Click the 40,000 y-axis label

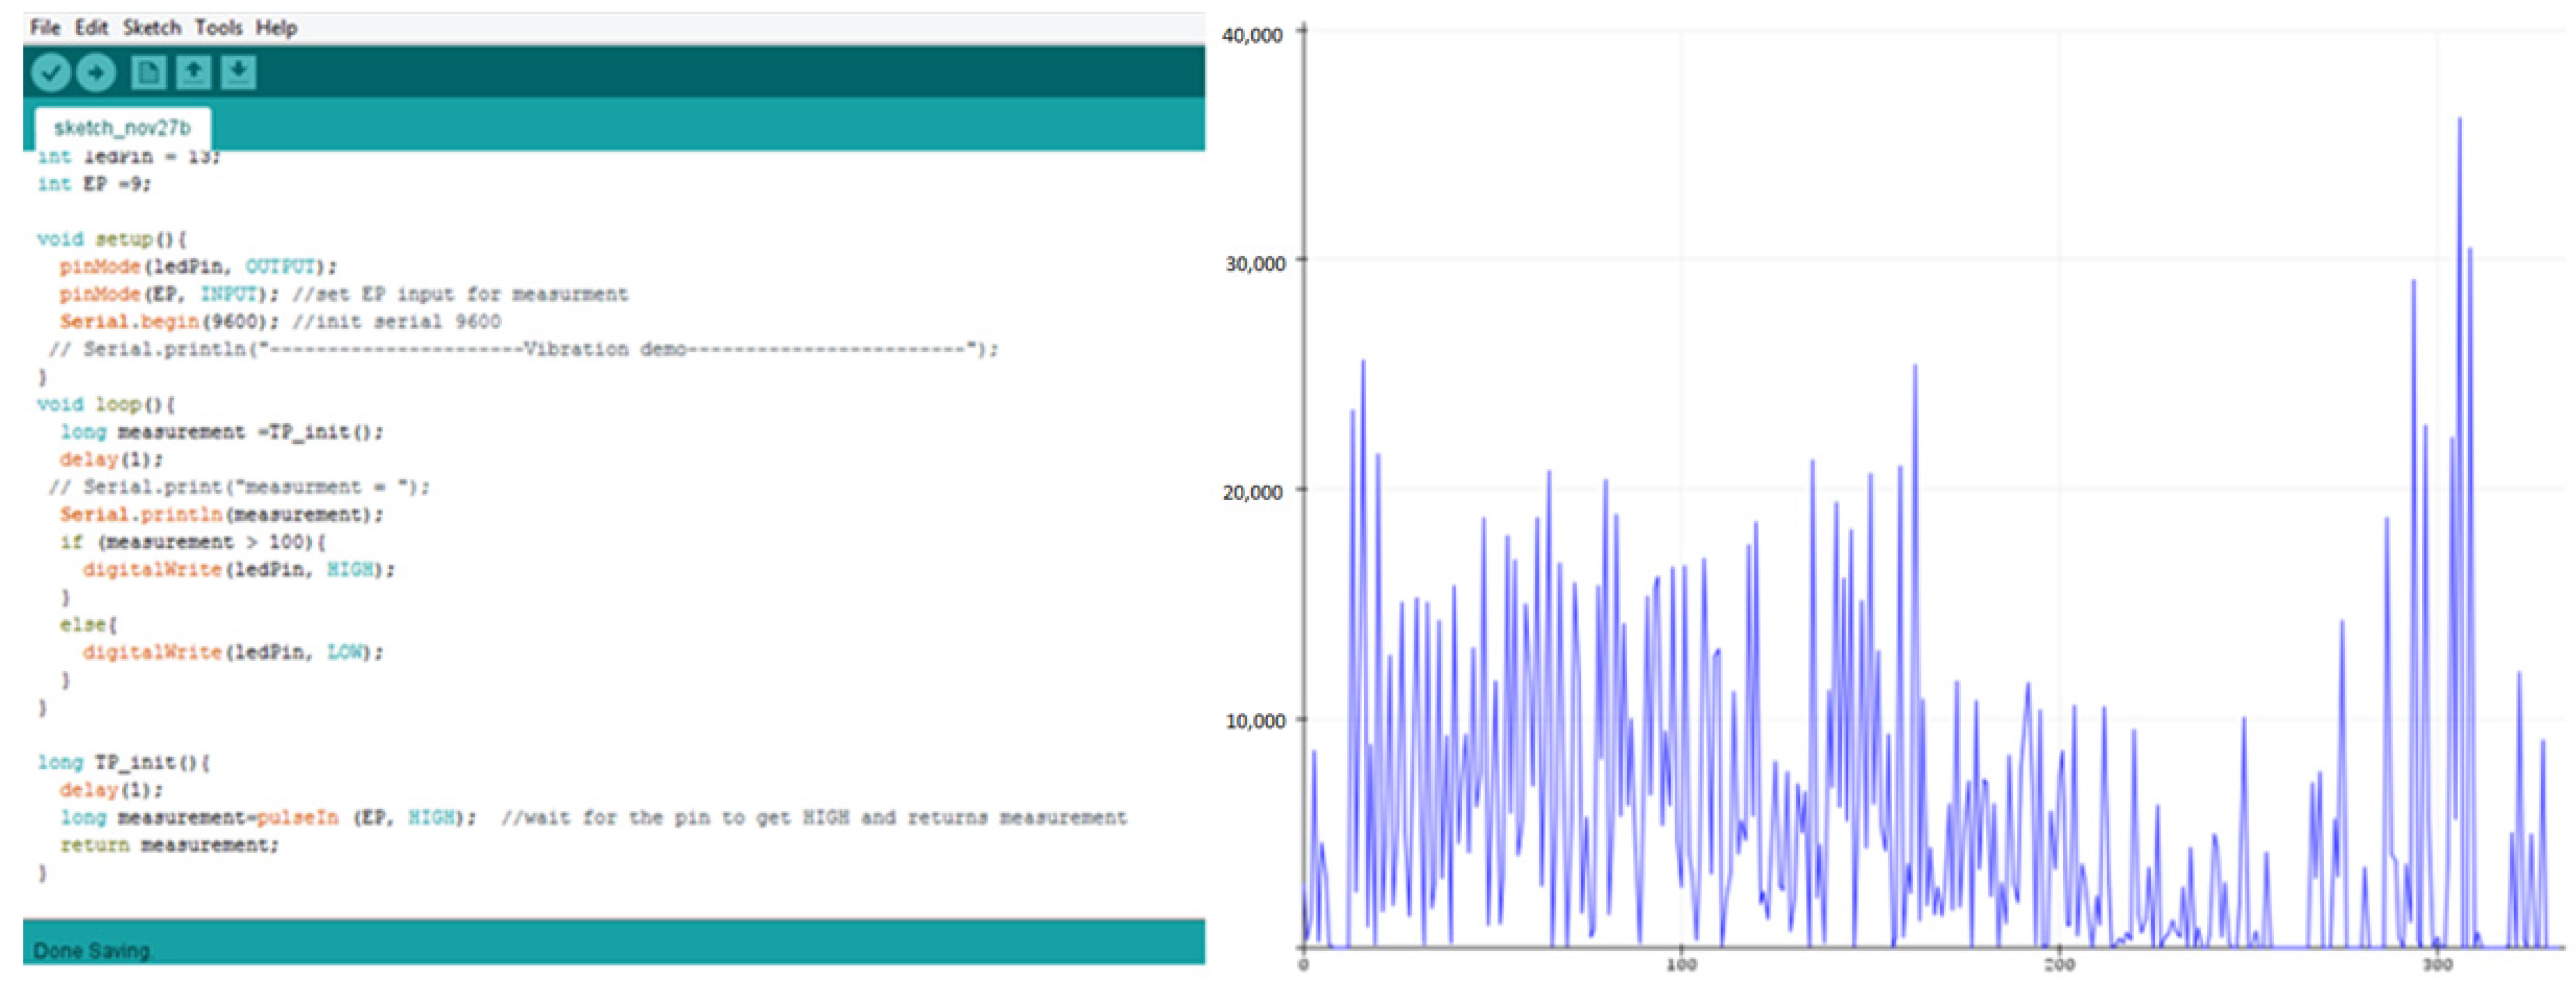(1252, 35)
